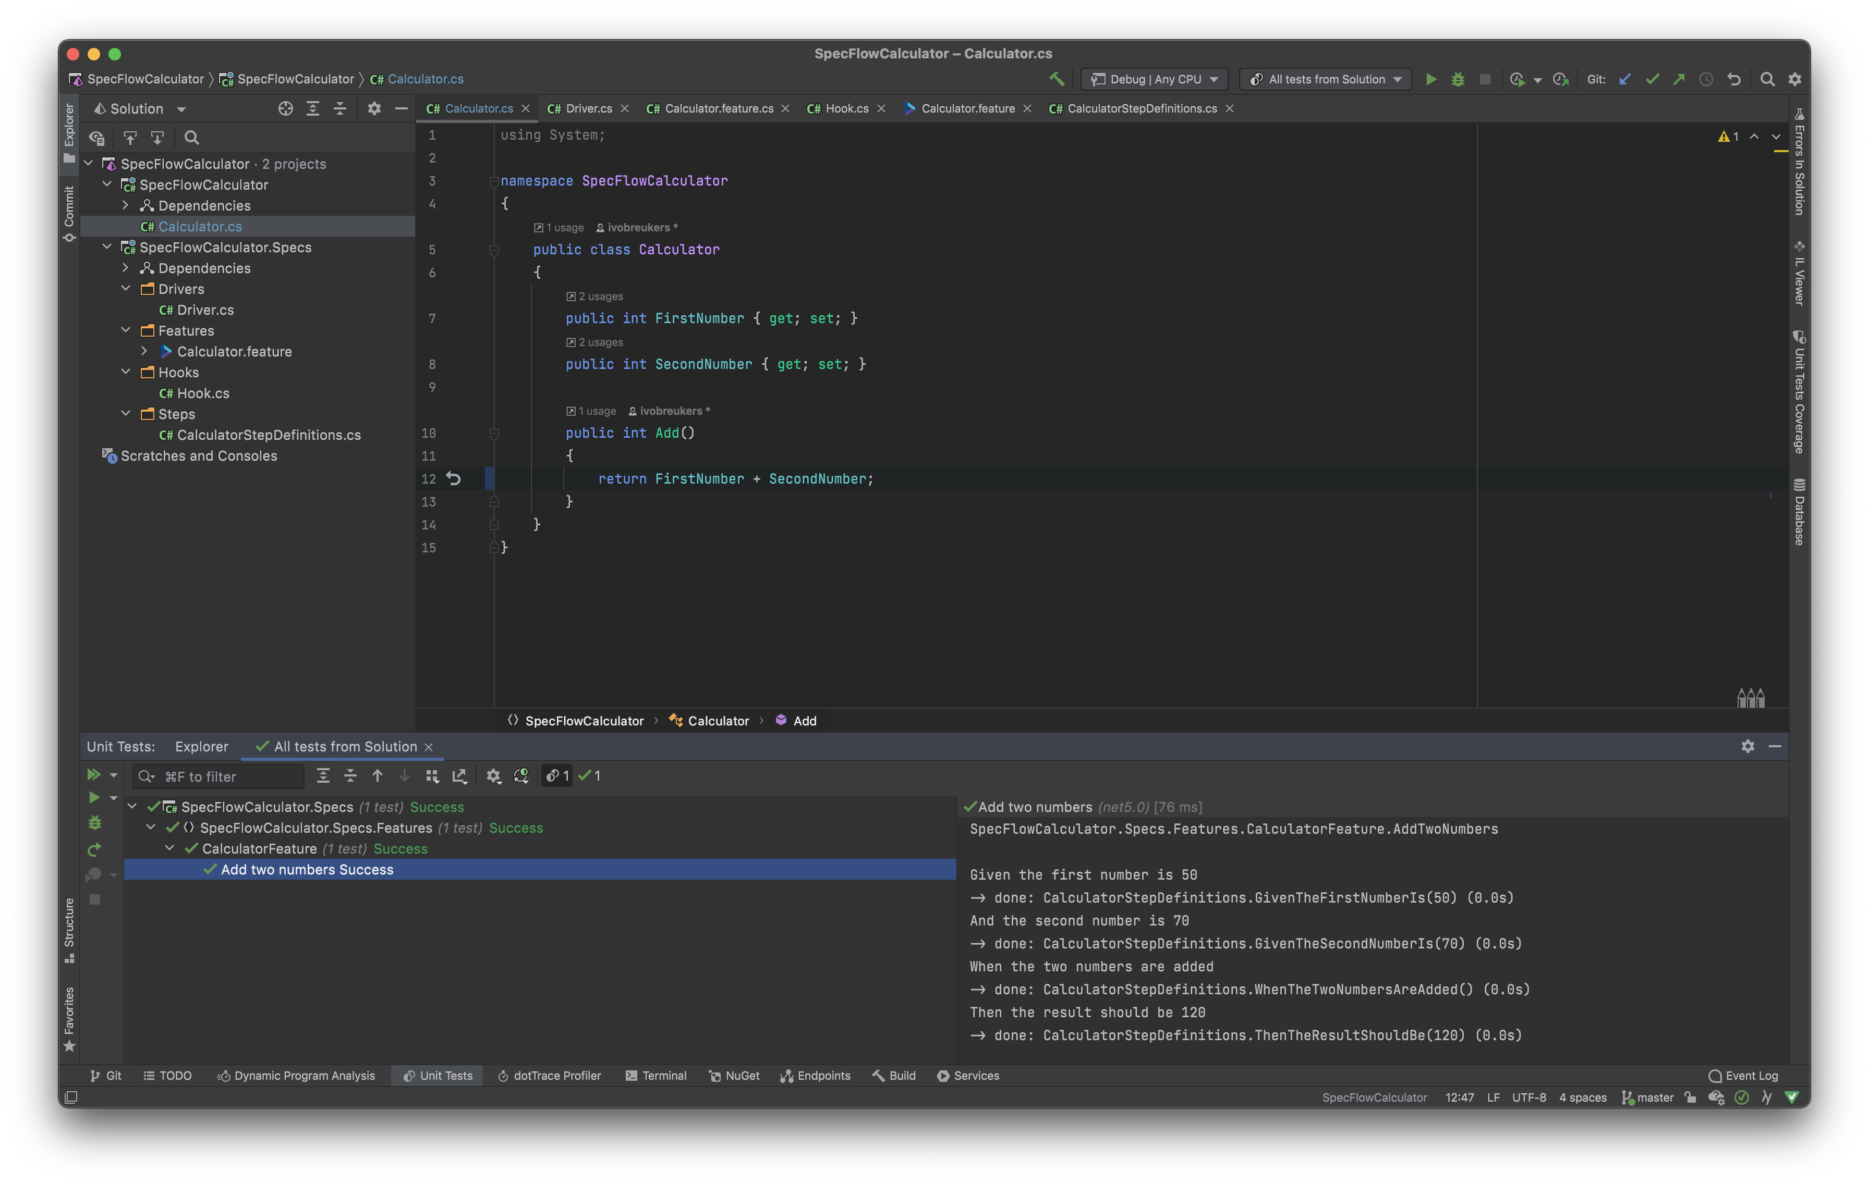Click master branch in status bar

(1647, 1097)
